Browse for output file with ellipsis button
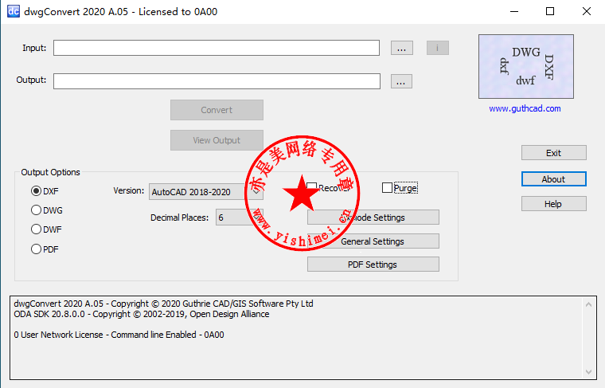Image resolution: width=605 pixels, height=388 pixels. tap(401, 81)
